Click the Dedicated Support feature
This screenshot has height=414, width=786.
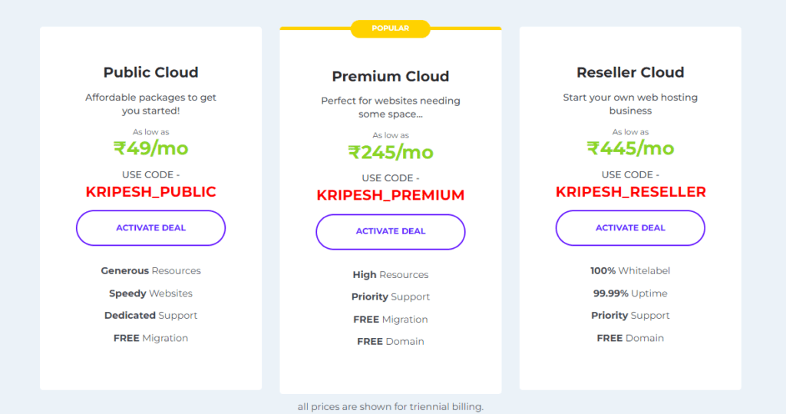[150, 316]
